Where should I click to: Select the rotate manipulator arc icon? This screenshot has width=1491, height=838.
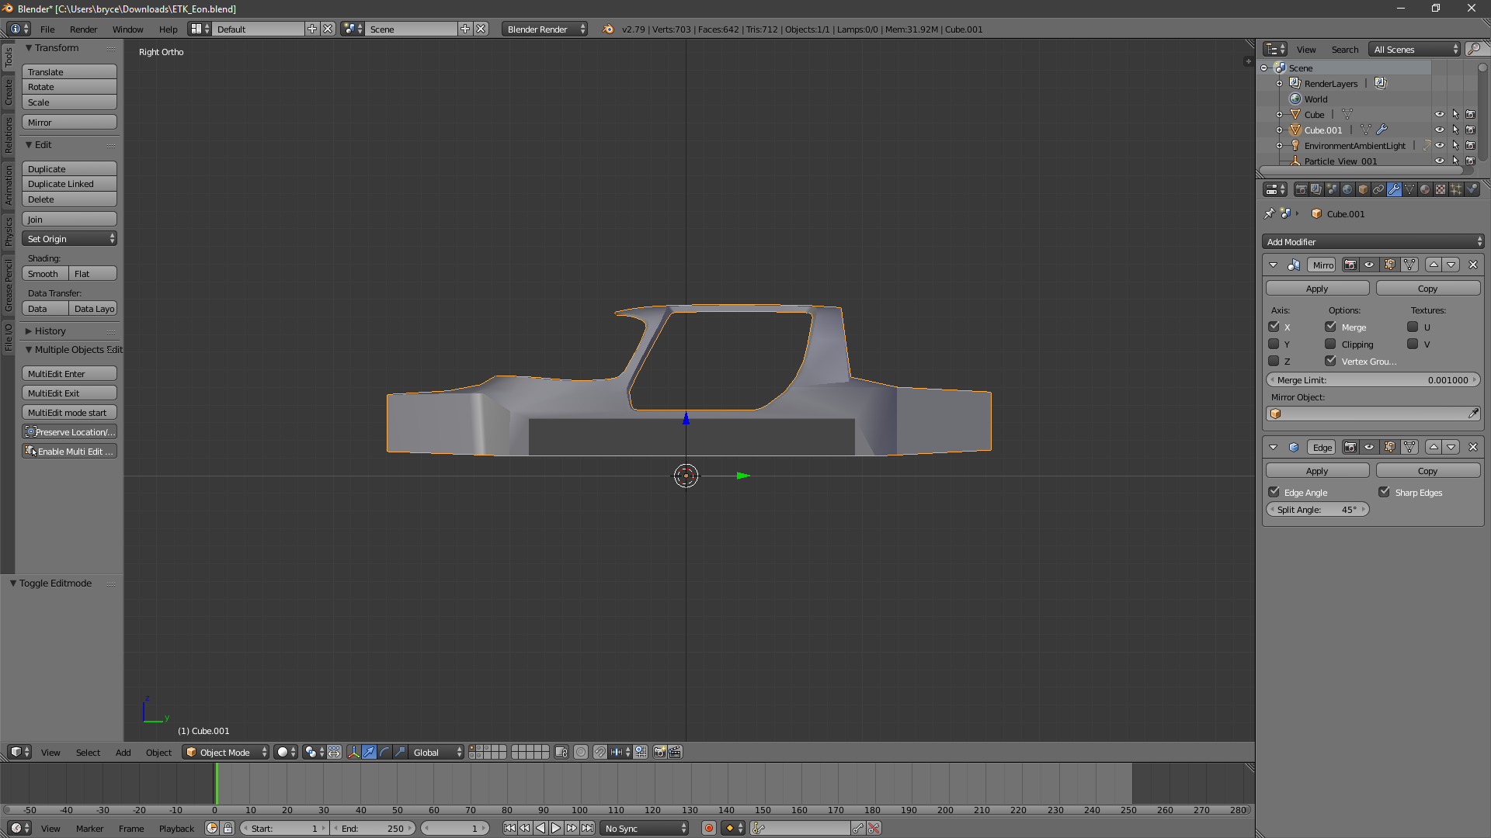coord(384,752)
